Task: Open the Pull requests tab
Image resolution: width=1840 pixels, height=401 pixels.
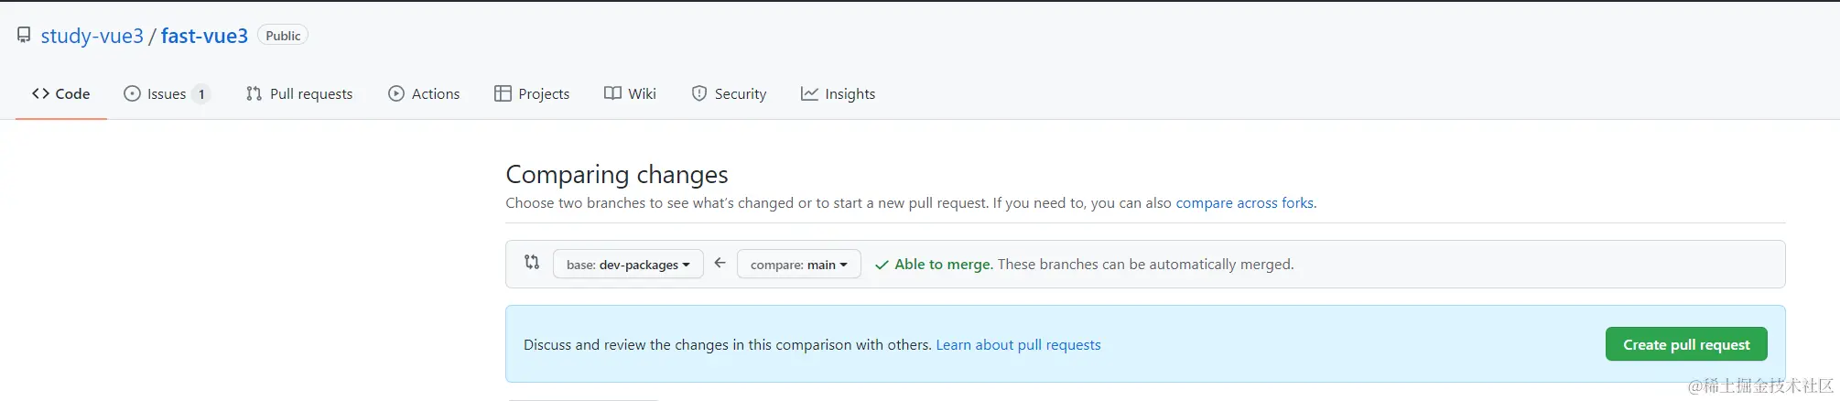Action: pos(310,93)
